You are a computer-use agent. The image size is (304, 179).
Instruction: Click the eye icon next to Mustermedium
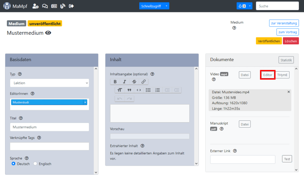click(x=48, y=33)
